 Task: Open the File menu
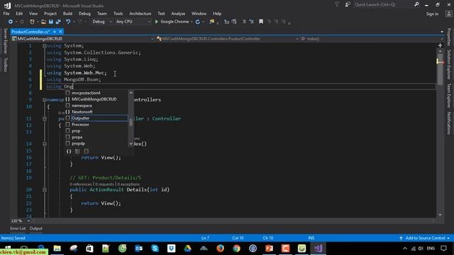pos(6,13)
